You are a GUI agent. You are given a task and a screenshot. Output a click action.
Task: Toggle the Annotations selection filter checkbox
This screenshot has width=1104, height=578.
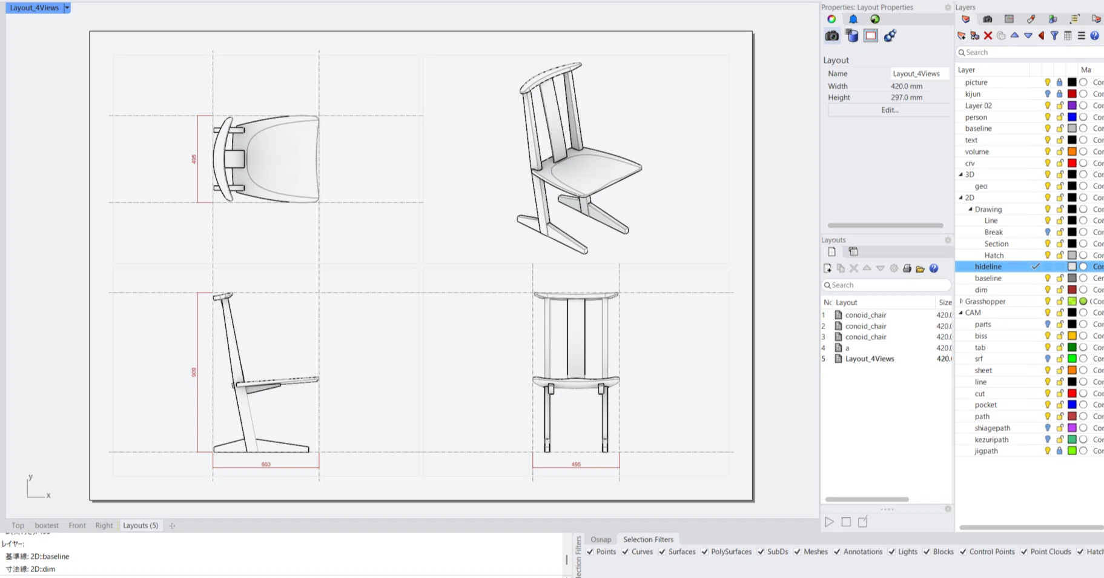click(x=837, y=552)
